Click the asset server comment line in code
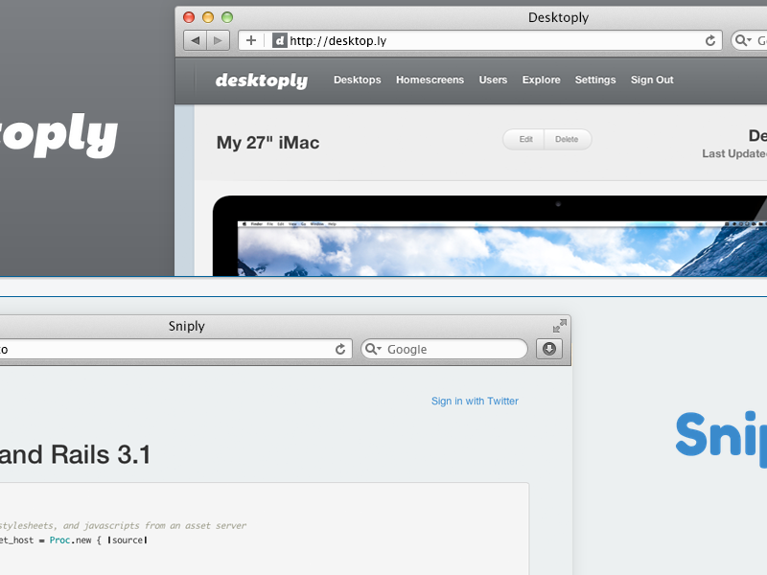 point(123,525)
